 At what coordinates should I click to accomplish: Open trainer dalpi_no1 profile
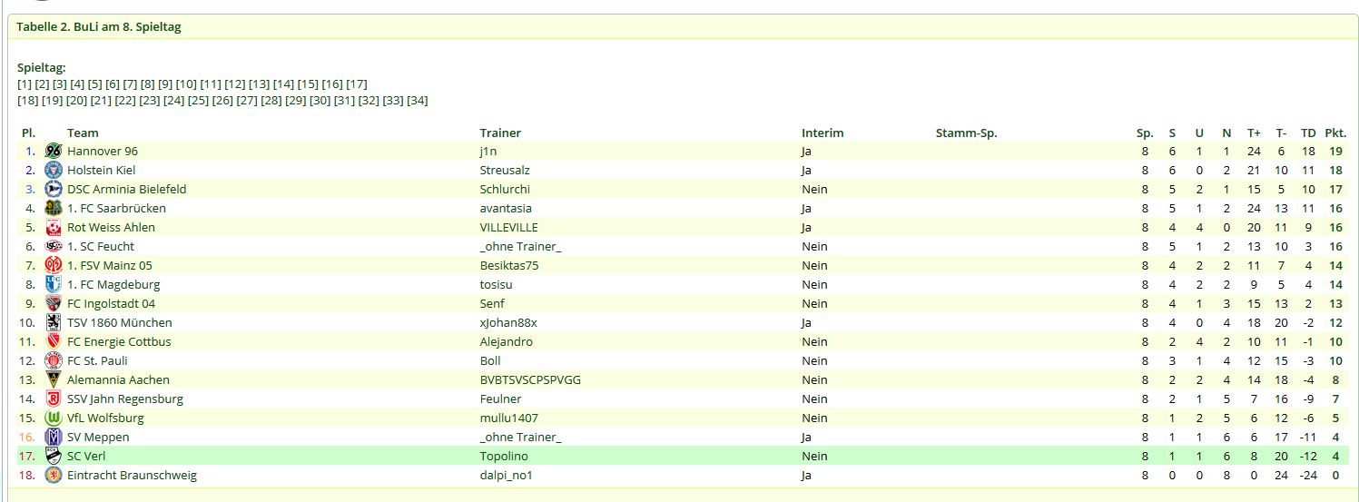pyautogui.click(x=507, y=475)
